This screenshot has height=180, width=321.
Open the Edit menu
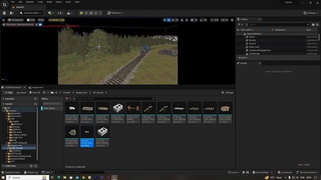point(20,2)
